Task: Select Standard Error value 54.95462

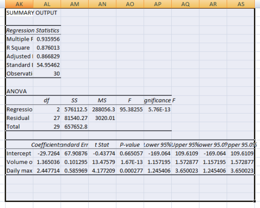Action: (x=47, y=65)
